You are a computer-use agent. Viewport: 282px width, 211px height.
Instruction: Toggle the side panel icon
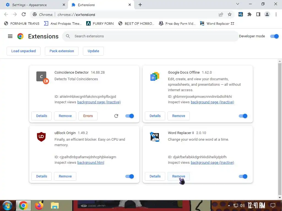click(258, 15)
